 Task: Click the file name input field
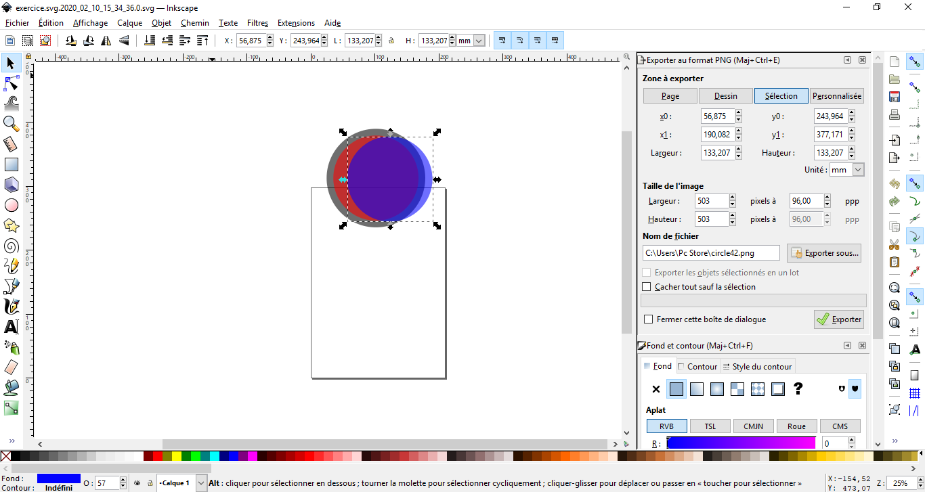pyautogui.click(x=710, y=253)
